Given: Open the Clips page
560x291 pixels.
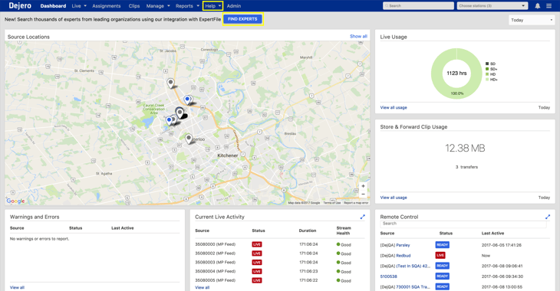Looking at the screenshot, I should 134,5.
